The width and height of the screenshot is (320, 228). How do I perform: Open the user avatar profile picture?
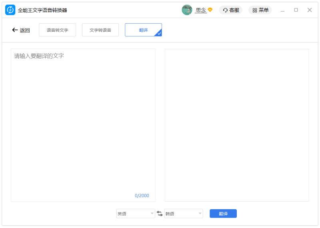coord(187,10)
